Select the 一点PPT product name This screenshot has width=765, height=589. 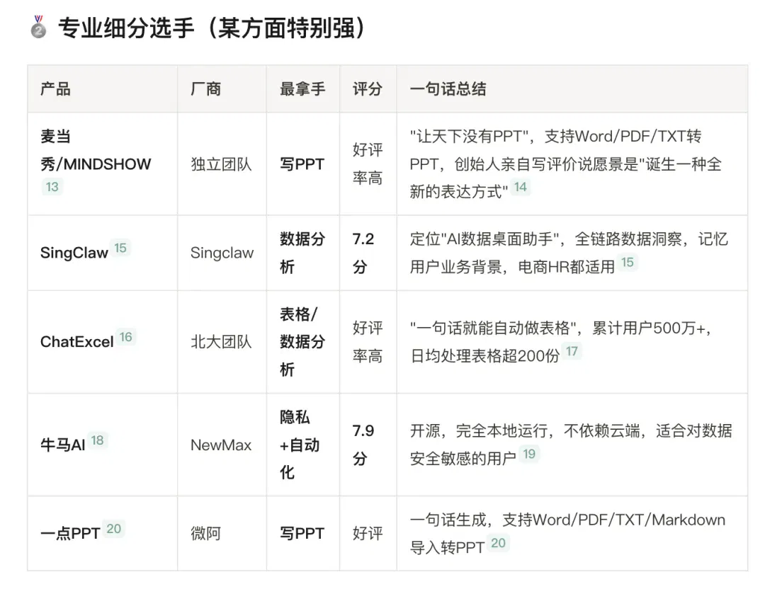point(70,533)
